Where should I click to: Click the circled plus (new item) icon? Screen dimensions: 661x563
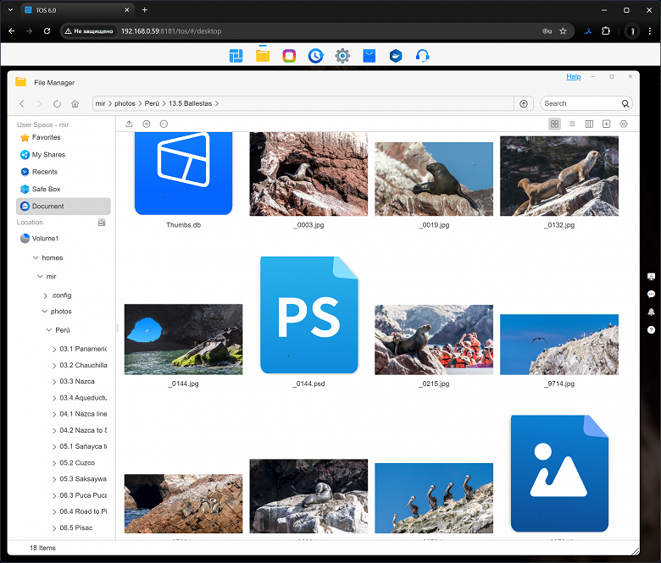click(x=147, y=124)
